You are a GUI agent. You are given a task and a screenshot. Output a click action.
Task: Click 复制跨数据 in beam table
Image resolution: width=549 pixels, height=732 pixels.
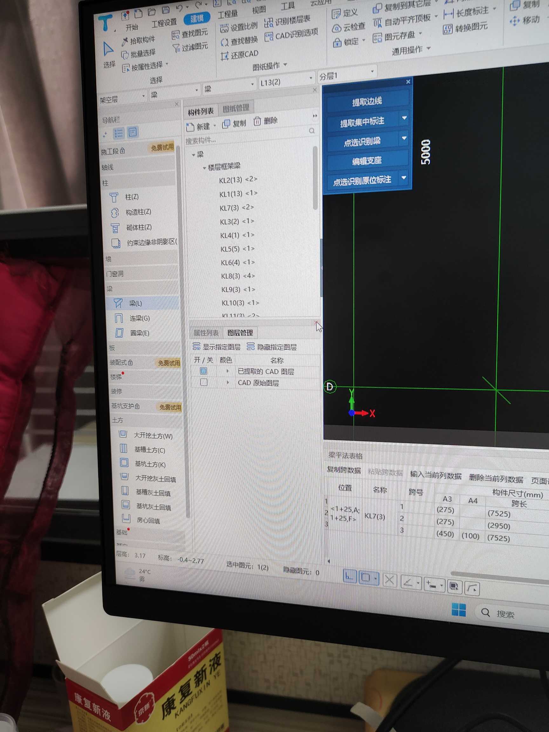[x=344, y=470]
